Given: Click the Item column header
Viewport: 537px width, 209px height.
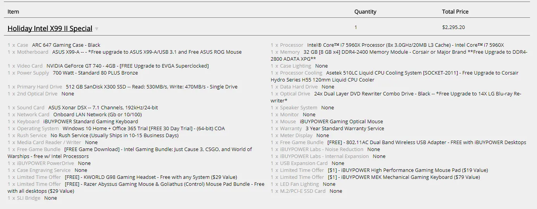Looking at the screenshot, I should click(x=13, y=12).
